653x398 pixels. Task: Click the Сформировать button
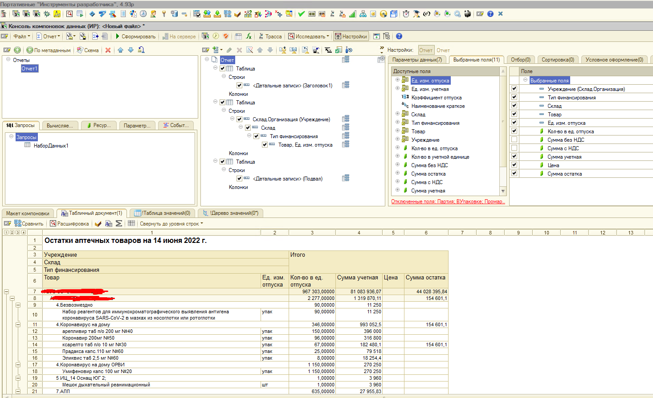pyautogui.click(x=135, y=36)
